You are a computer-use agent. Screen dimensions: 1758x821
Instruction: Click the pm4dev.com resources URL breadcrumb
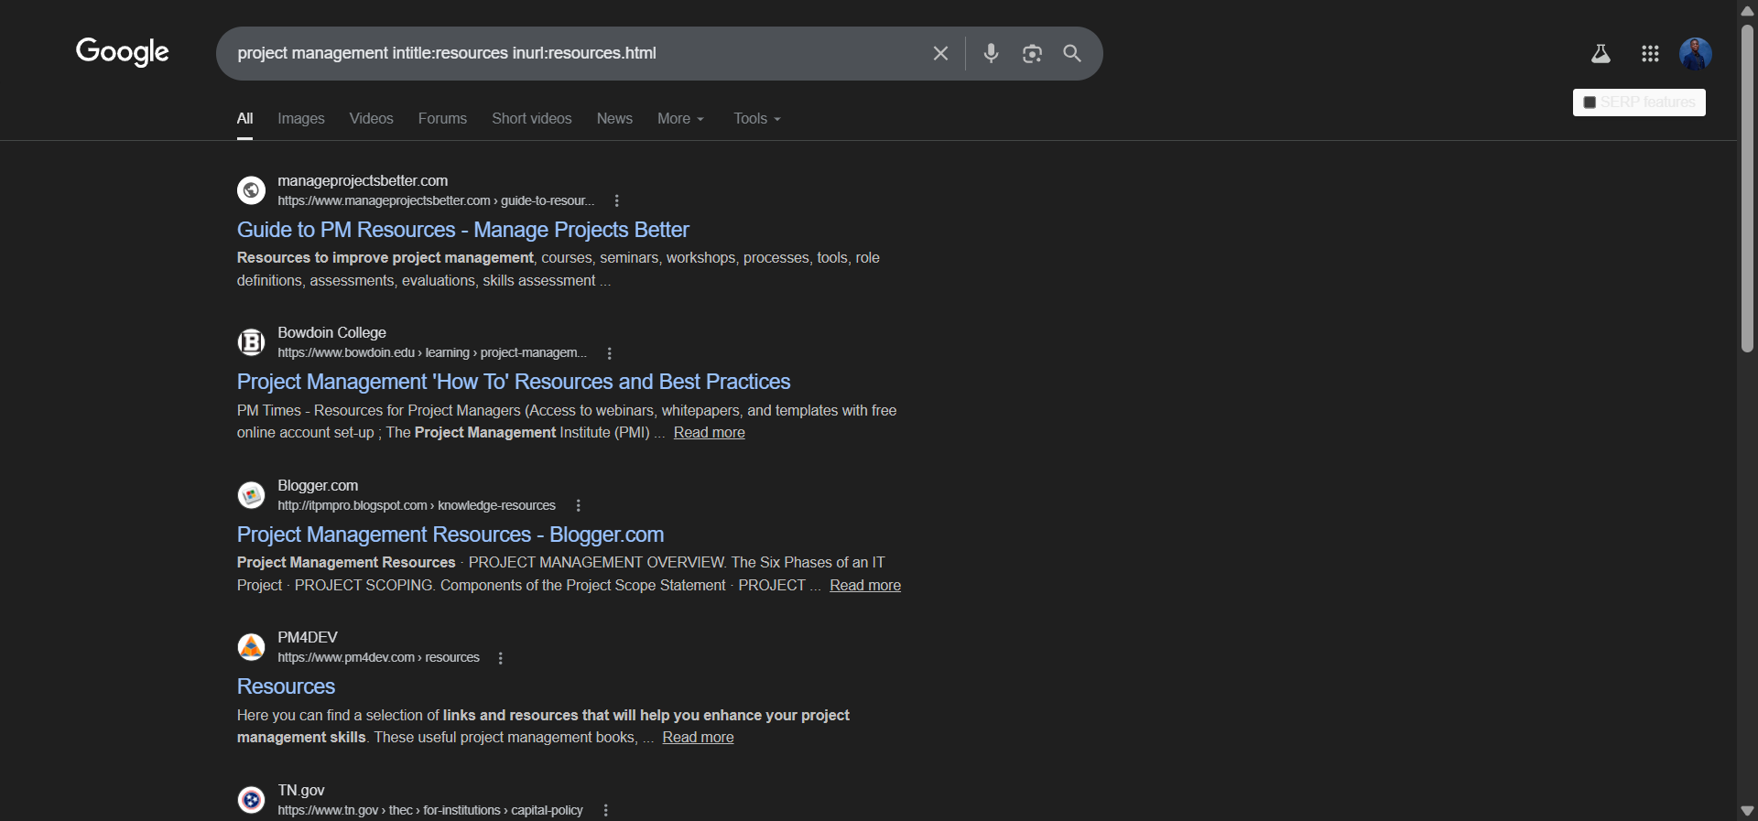pyautogui.click(x=378, y=658)
